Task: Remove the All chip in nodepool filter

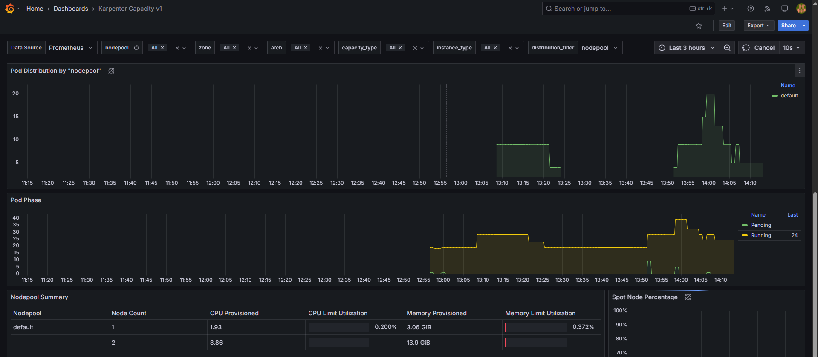Action: [x=162, y=48]
